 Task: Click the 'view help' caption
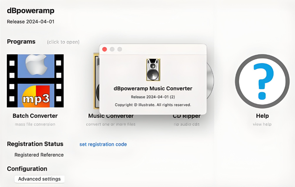pyautogui.click(x=262, y=124)
